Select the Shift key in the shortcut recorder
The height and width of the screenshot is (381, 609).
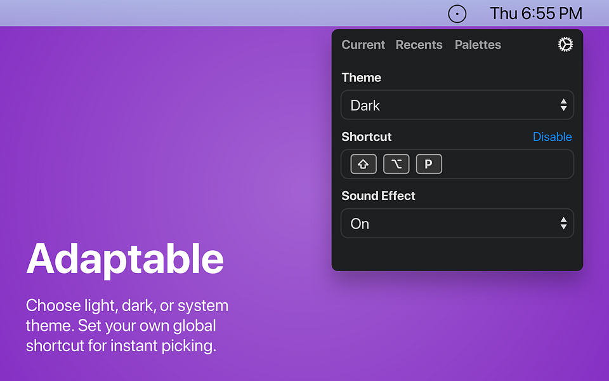pos(362,164)
